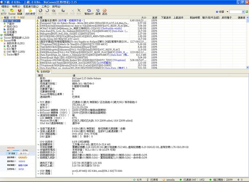
Task: Click the magnet link toolbar icon
Action: pos(20,12)
